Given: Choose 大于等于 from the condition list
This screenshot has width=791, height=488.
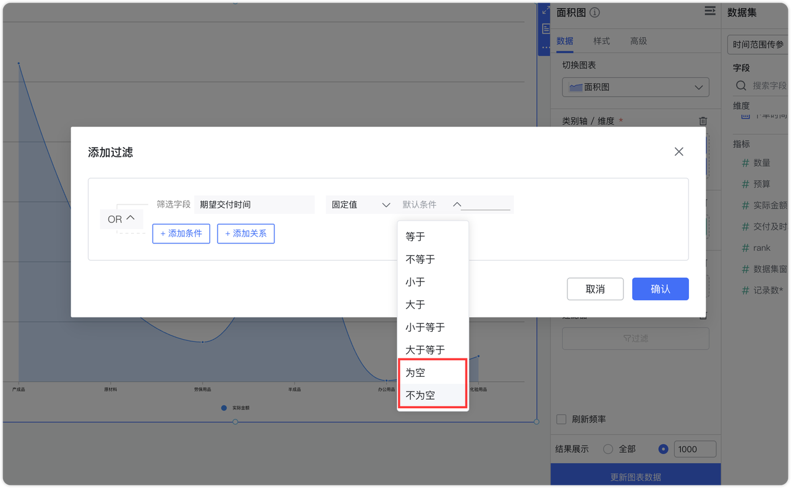Looking at the screenshot, I should pyautogui.click(x=433, y=350).
